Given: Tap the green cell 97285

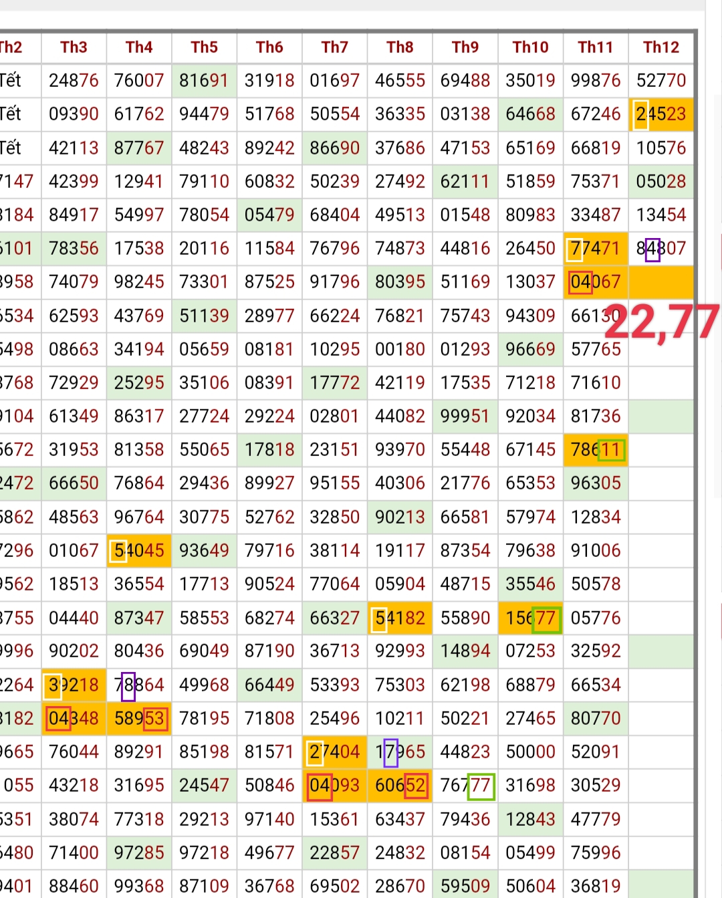Looking at the screenshot, I should tap(139, 853).
